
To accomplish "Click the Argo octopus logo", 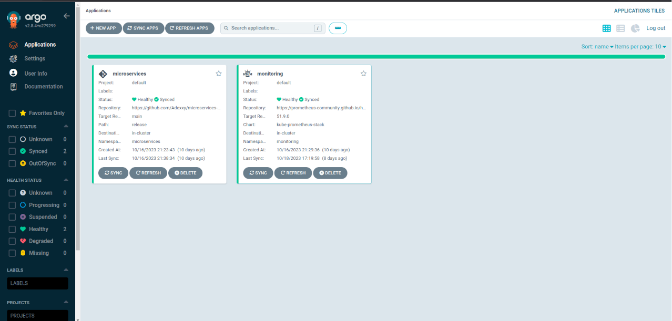I will click(x=14, y=20).
